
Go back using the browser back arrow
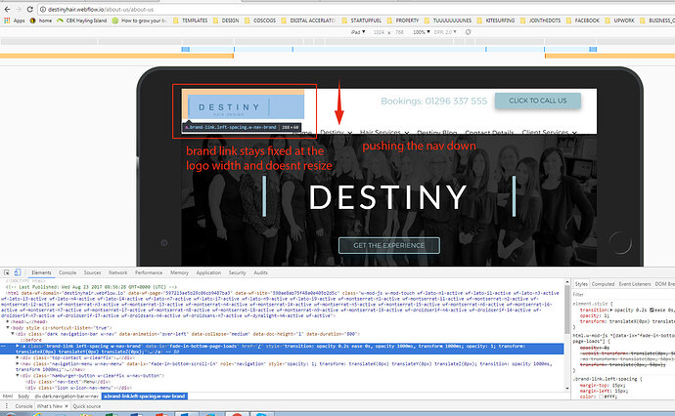coord(7,9)
